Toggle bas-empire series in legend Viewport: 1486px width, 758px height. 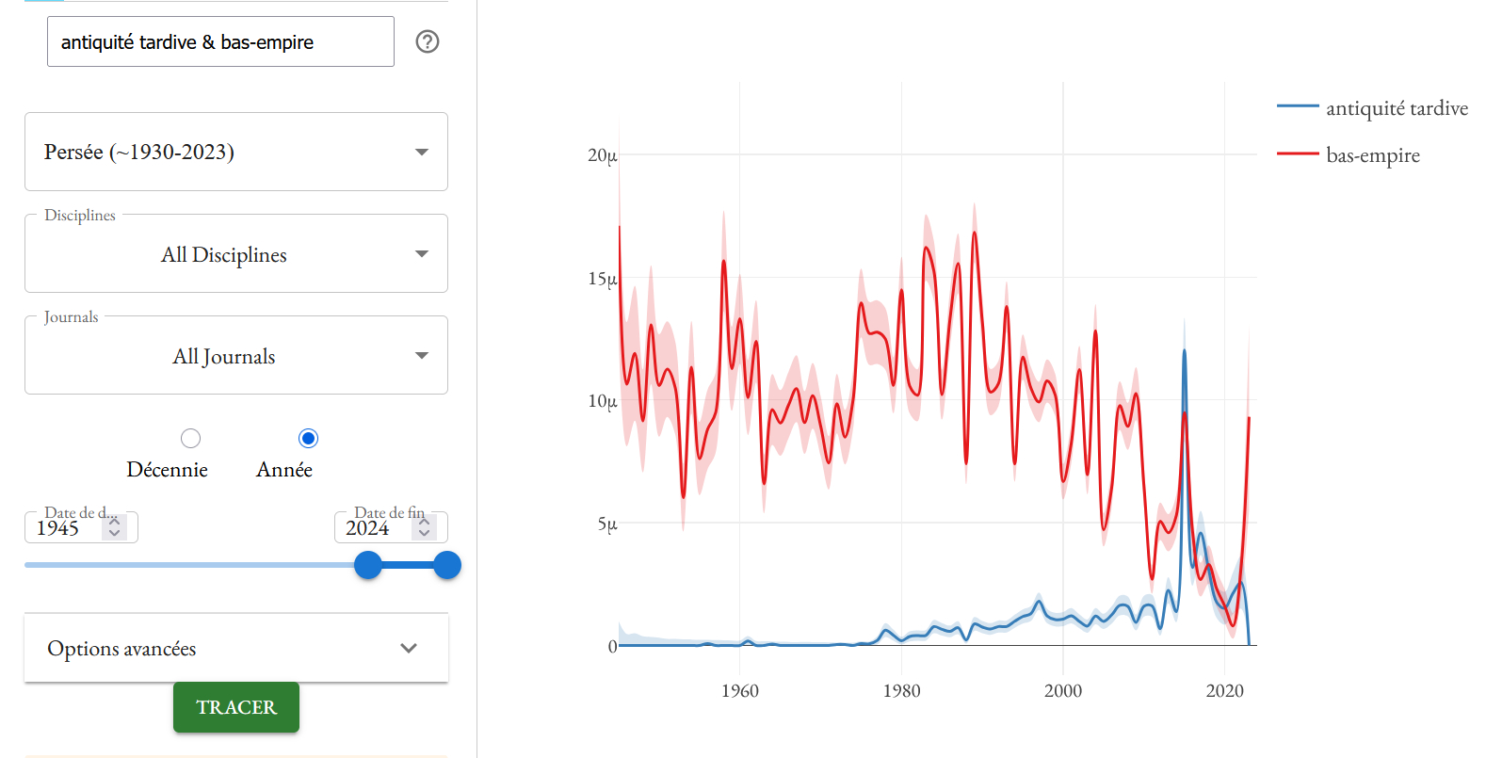click(1372, 155)
